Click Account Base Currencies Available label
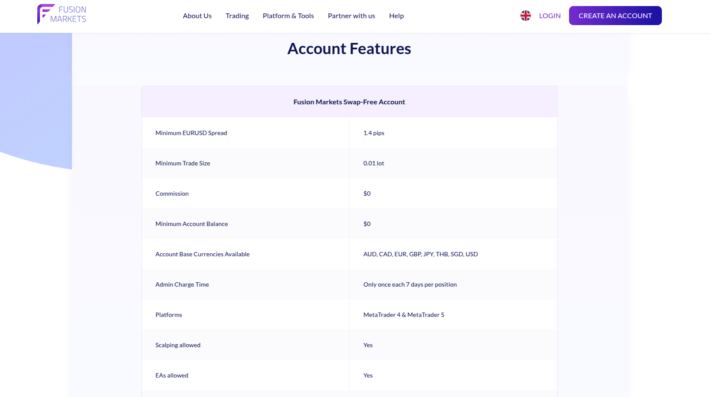Screen dimensions: 710x397 [203, 254]
